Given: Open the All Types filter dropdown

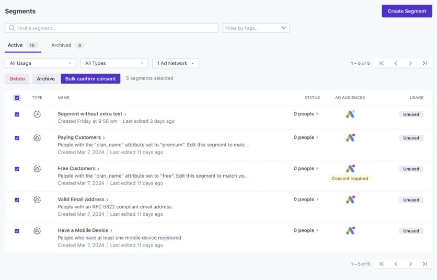Looking at the screenshot, I should pos(114,63).
